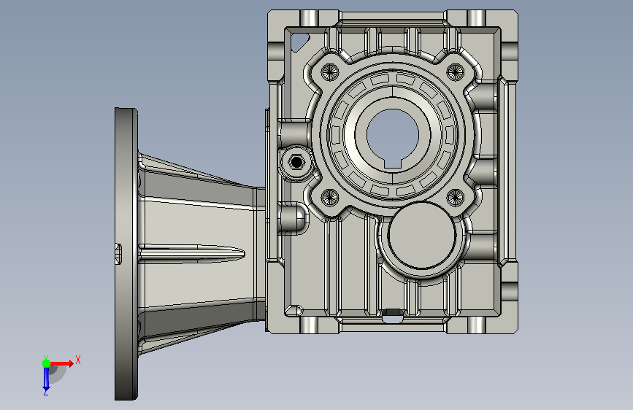Select the triangular notch in the housing corner

point(299,42)
